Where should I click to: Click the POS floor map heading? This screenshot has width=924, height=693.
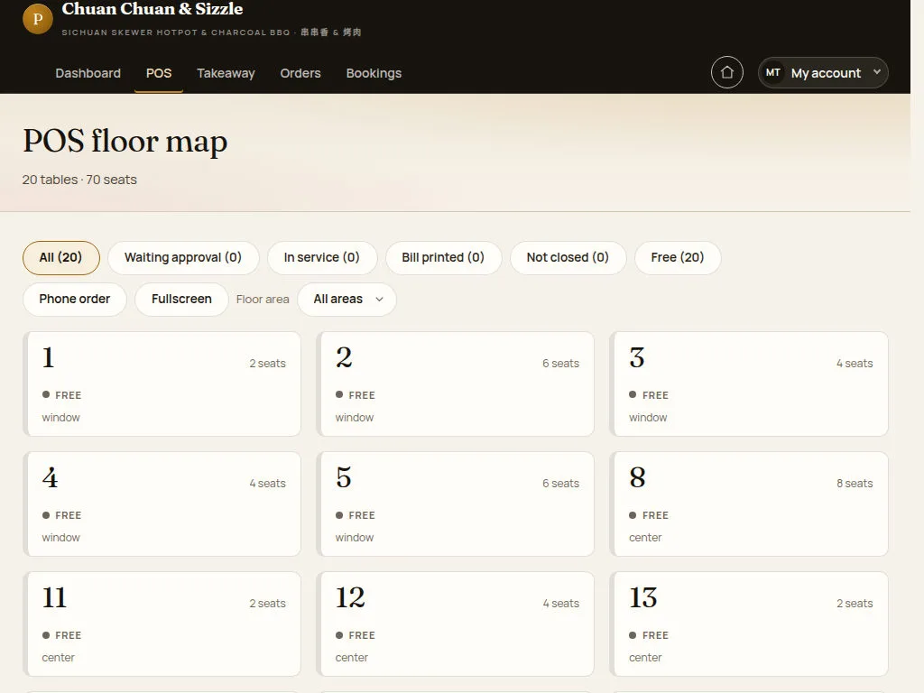point(125,142)
